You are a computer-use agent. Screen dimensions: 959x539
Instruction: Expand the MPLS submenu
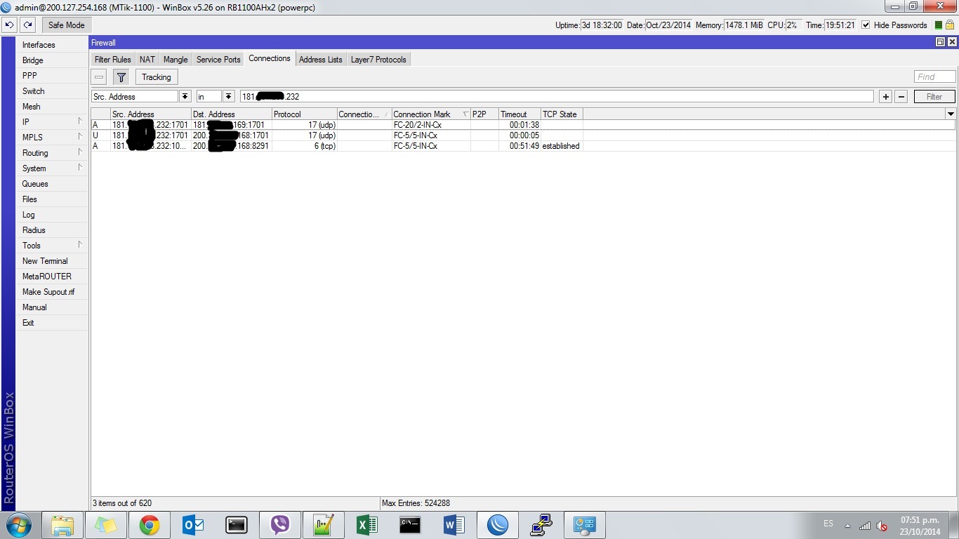coord(53,138)
